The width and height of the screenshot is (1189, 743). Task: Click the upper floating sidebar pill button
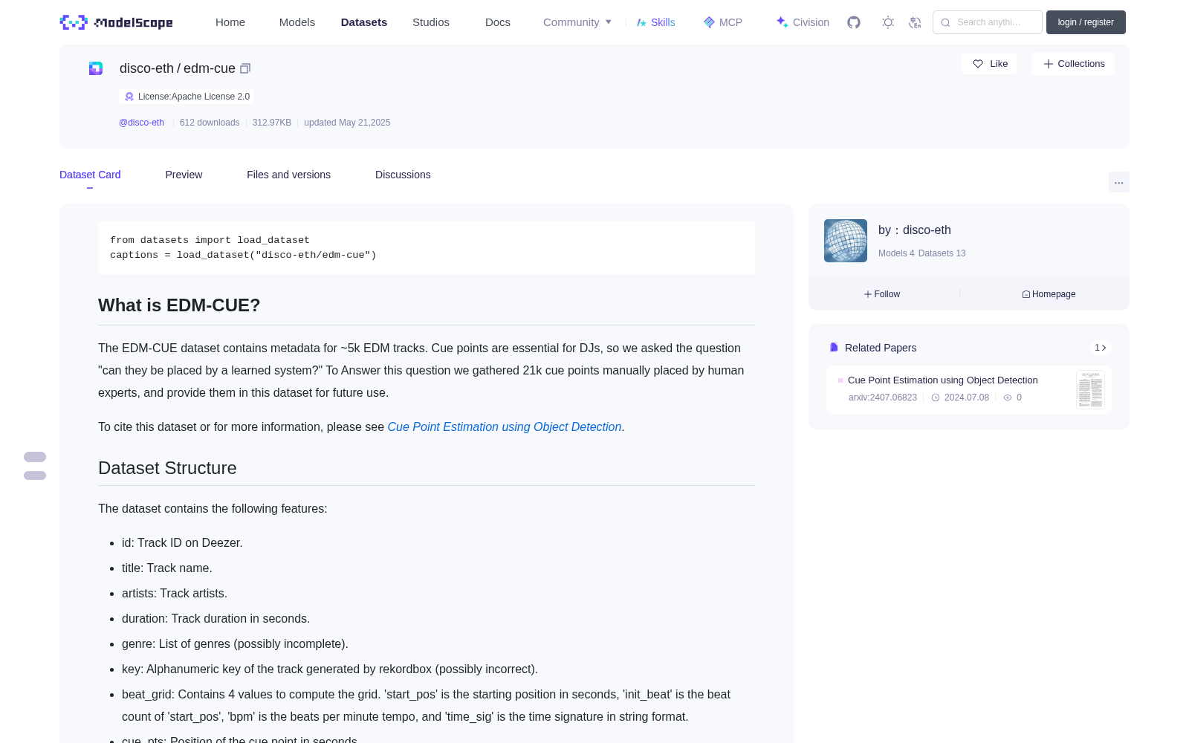(x=35, y=457)
